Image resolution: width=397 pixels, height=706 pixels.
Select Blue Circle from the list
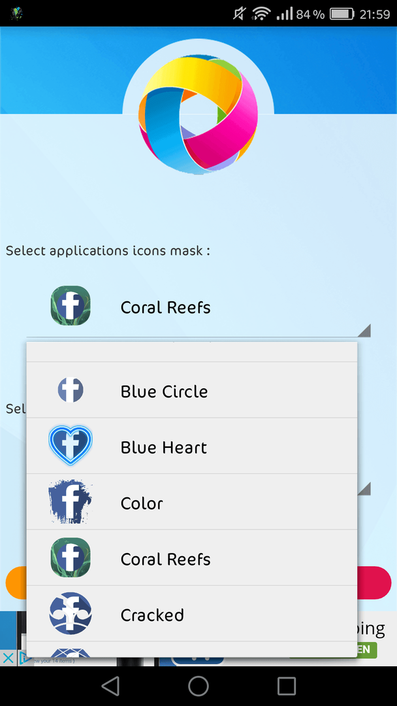192,390
